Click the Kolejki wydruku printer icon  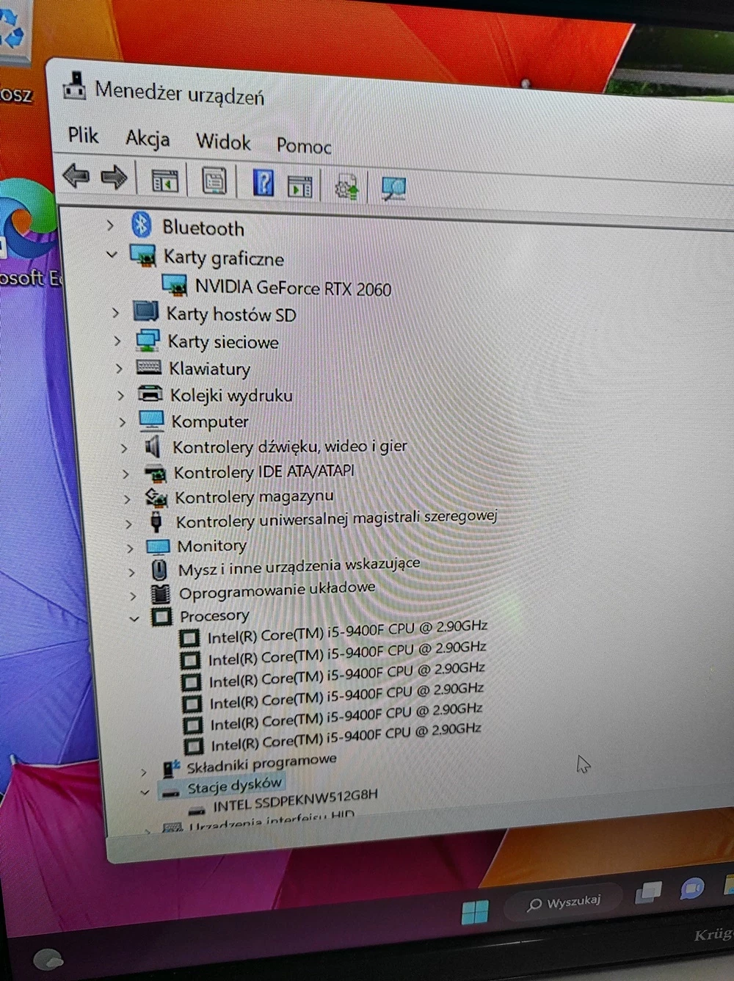pyautogui.click(x=150, y=394)
